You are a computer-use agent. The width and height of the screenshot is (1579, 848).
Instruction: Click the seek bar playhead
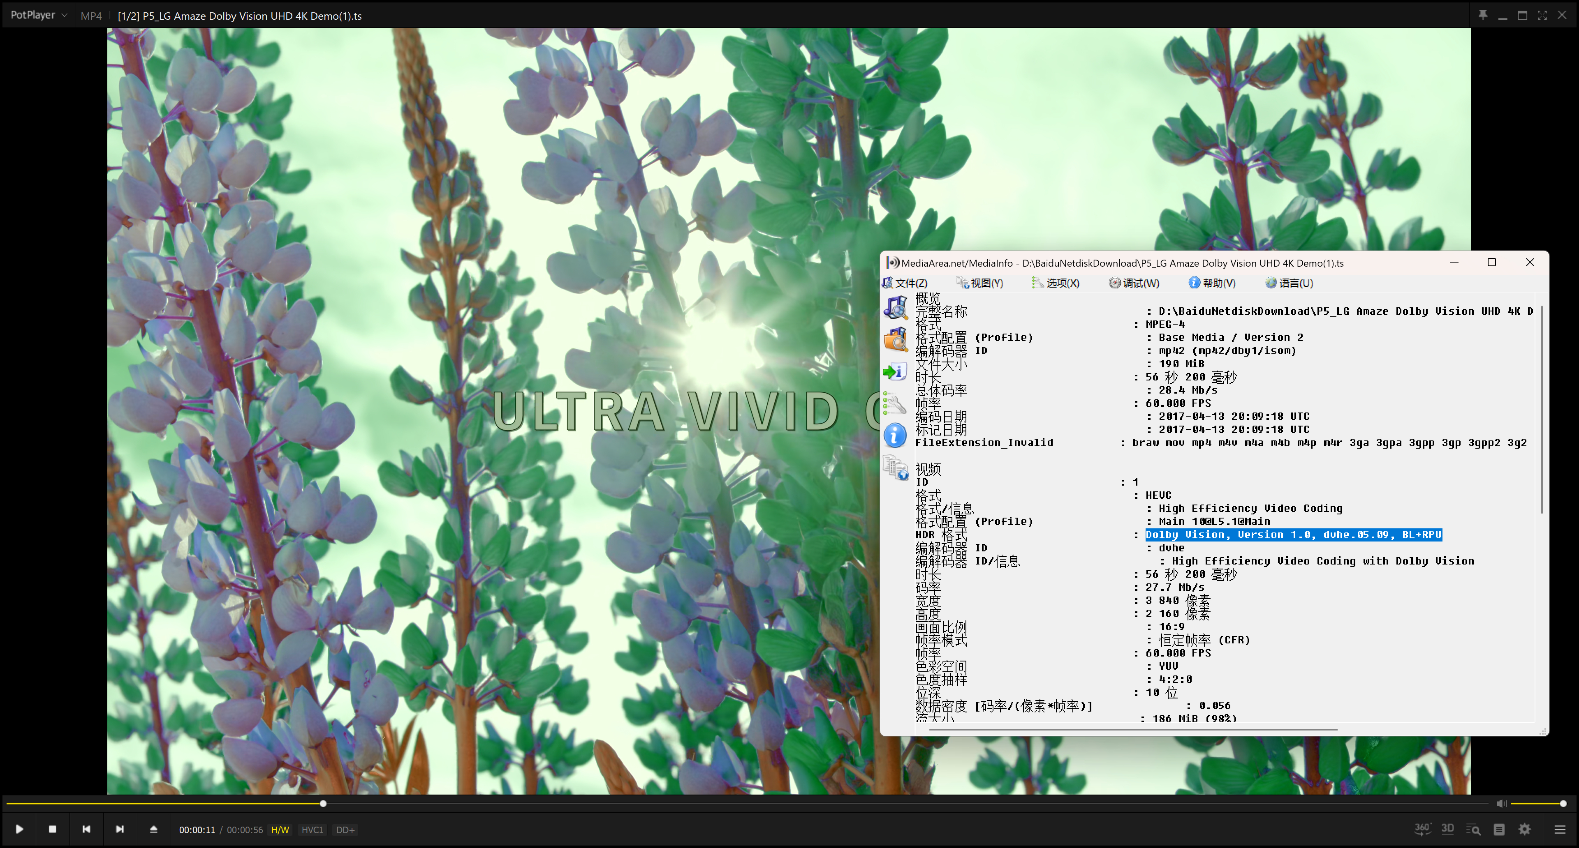coord(323,803)
